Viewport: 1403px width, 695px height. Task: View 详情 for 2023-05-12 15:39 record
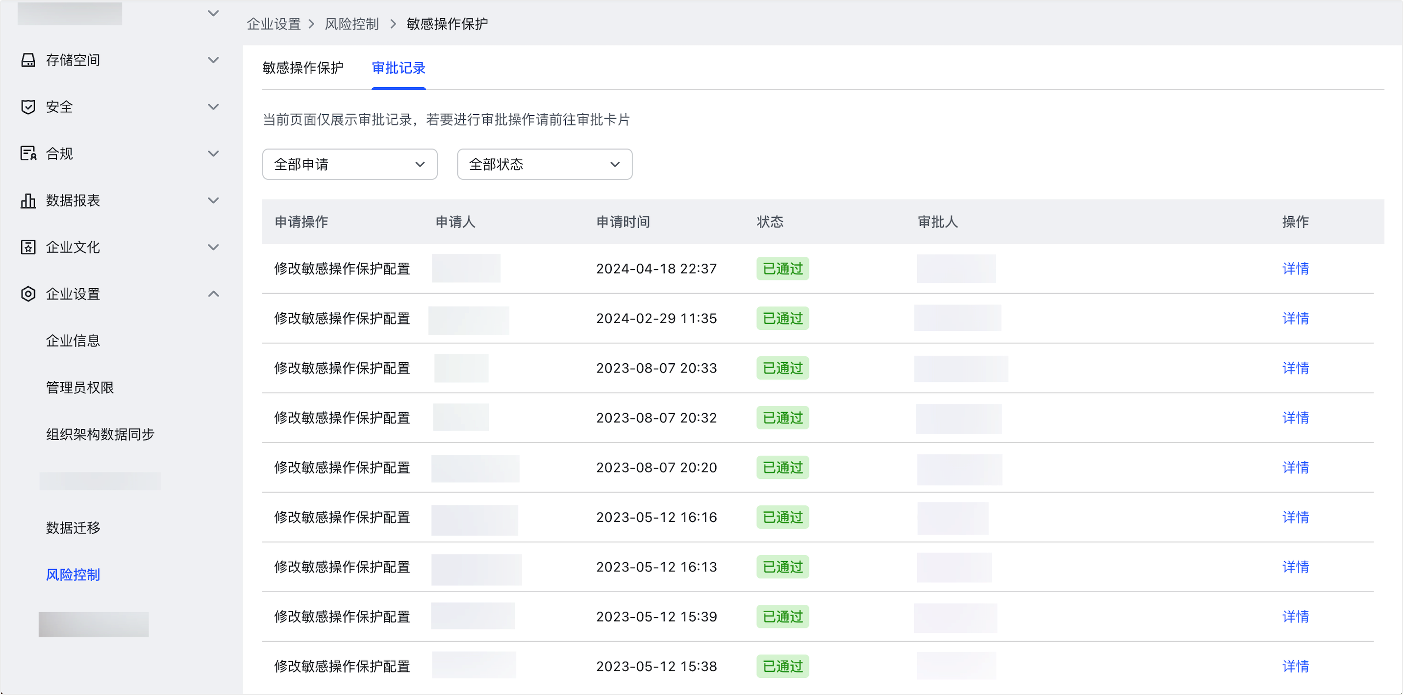(x=1295, y=617)
